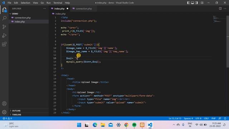Open Mail app from taskbar
Viewport: 229px width, 129px height.
point(111,125)
